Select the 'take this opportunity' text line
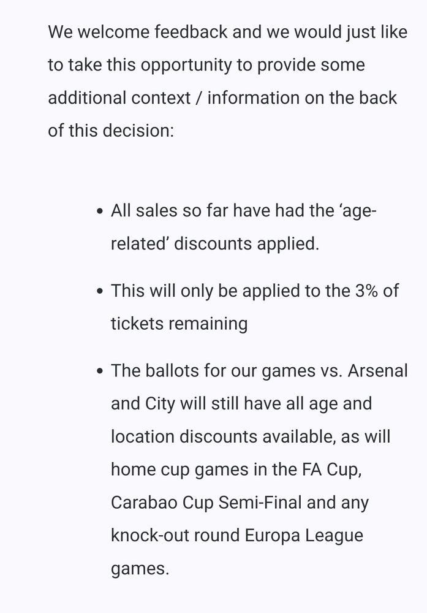The height and width of the screenshot is (613, 427). pos(206,66)
